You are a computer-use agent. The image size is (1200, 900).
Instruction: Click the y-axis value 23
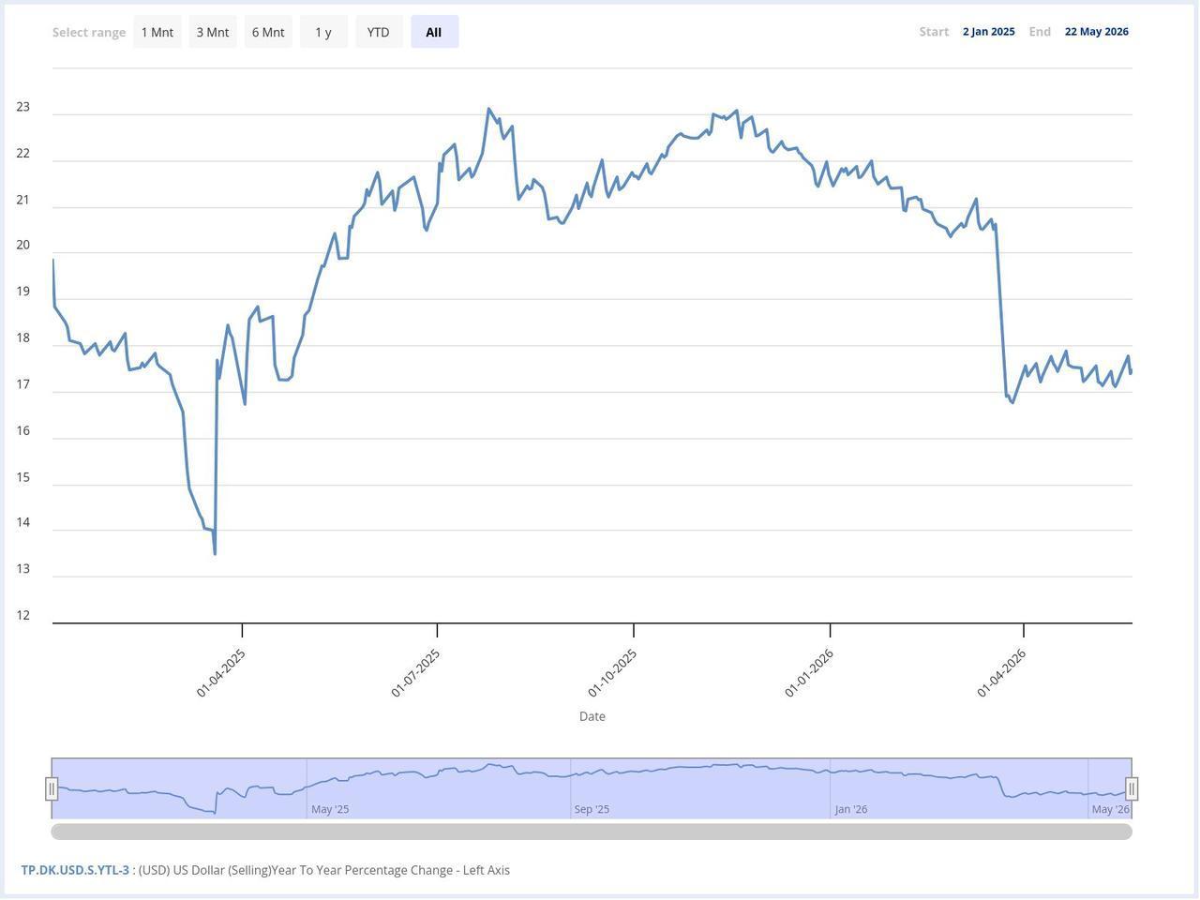23,107
